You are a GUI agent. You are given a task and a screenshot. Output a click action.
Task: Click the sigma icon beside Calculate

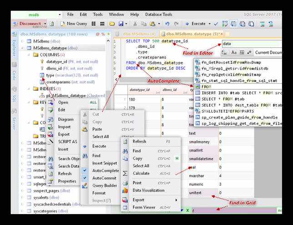click(x=125, y=174)
